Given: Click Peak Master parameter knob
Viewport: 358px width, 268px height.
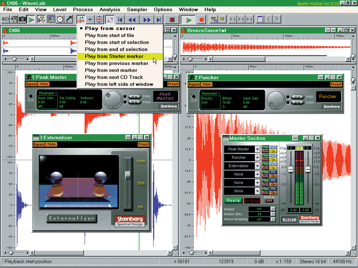Looking at the screenshot, I should pos(113,99).
